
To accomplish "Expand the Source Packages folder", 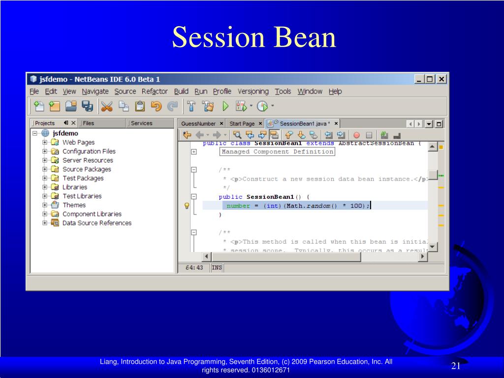I will click(45, 169).
